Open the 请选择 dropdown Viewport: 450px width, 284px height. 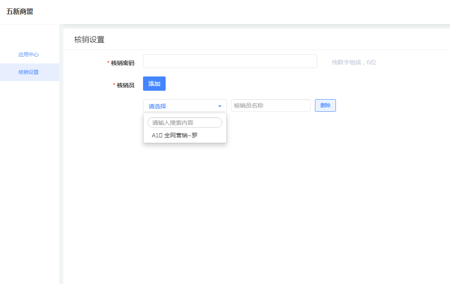185,105
